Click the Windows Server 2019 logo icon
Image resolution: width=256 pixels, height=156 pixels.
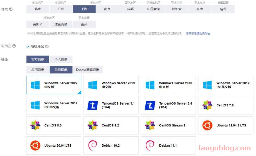pyautogui.click(x=93, y=85)
